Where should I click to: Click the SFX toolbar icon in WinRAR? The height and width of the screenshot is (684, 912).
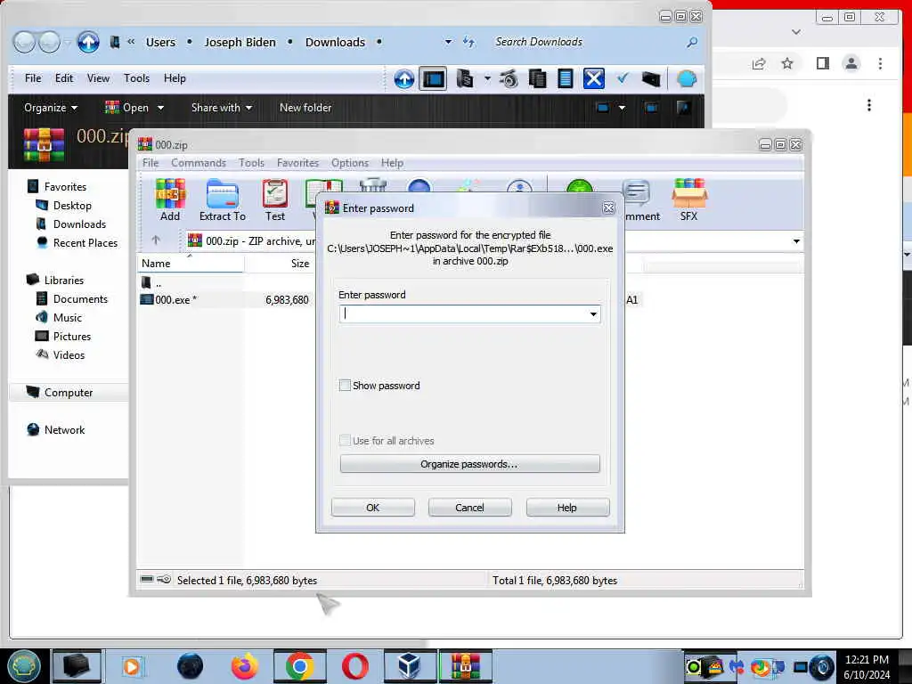coord(688,199)
